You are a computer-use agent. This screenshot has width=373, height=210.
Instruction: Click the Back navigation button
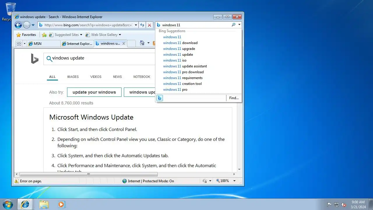click(18, 25)
